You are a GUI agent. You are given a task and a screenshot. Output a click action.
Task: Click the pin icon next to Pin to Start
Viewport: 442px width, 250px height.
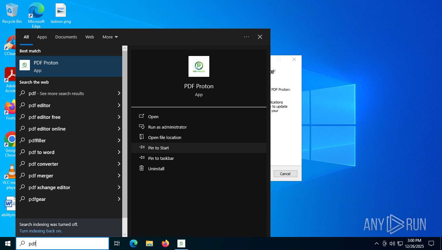(x=141, y=147)
